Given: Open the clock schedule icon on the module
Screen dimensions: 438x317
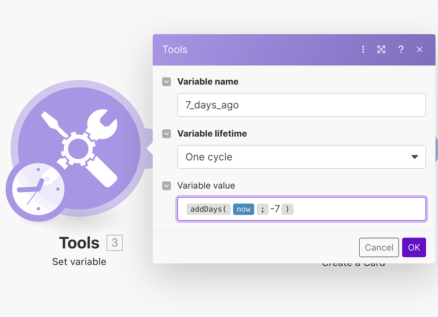Looking at the screenshot, I should coord(38,190).
